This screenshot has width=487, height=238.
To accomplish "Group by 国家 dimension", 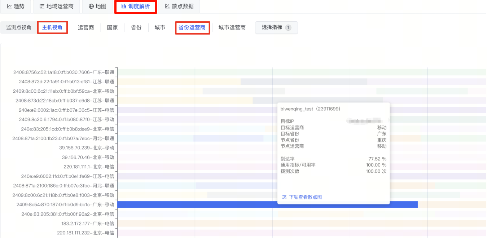I will [x=112, y=27].
